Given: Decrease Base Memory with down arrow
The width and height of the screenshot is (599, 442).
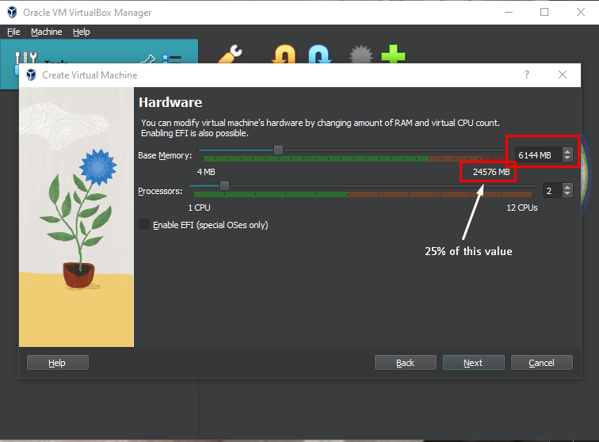Looking at the screenshot, I should [x=567, y=158].
